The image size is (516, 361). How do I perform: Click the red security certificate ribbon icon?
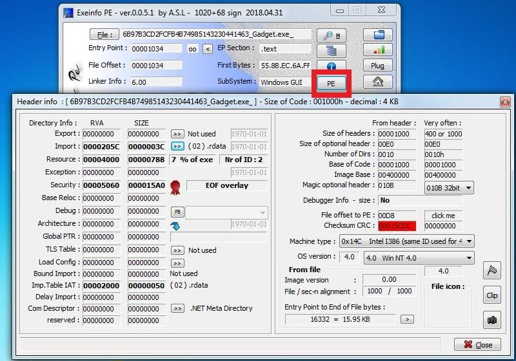point(175,186)
